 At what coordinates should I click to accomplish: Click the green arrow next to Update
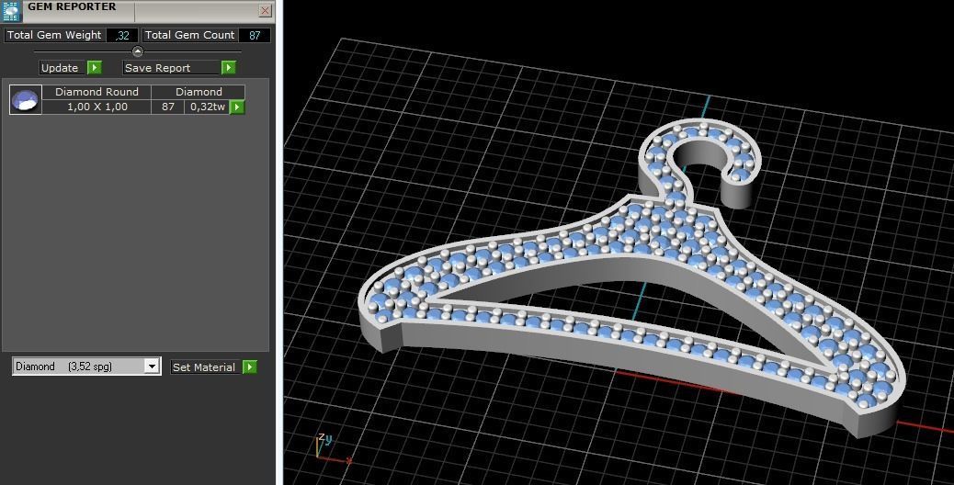click(x=95, y=67)
